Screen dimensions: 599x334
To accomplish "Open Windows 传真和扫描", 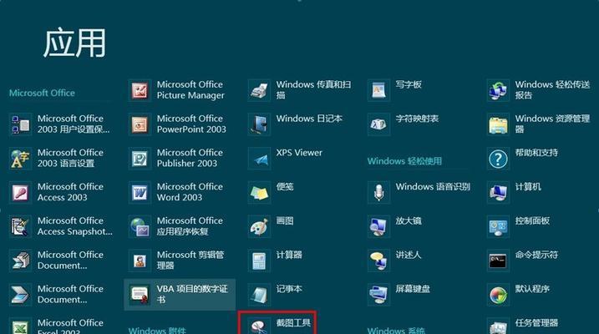I will [x=299, y=90].
